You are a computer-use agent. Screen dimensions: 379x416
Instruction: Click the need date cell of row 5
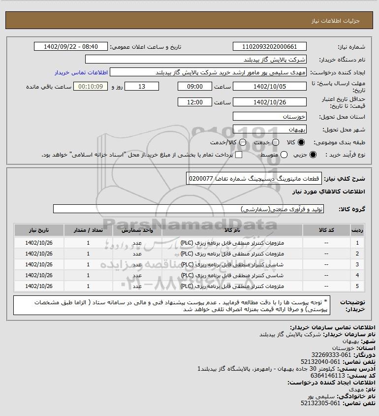point(39,286)
